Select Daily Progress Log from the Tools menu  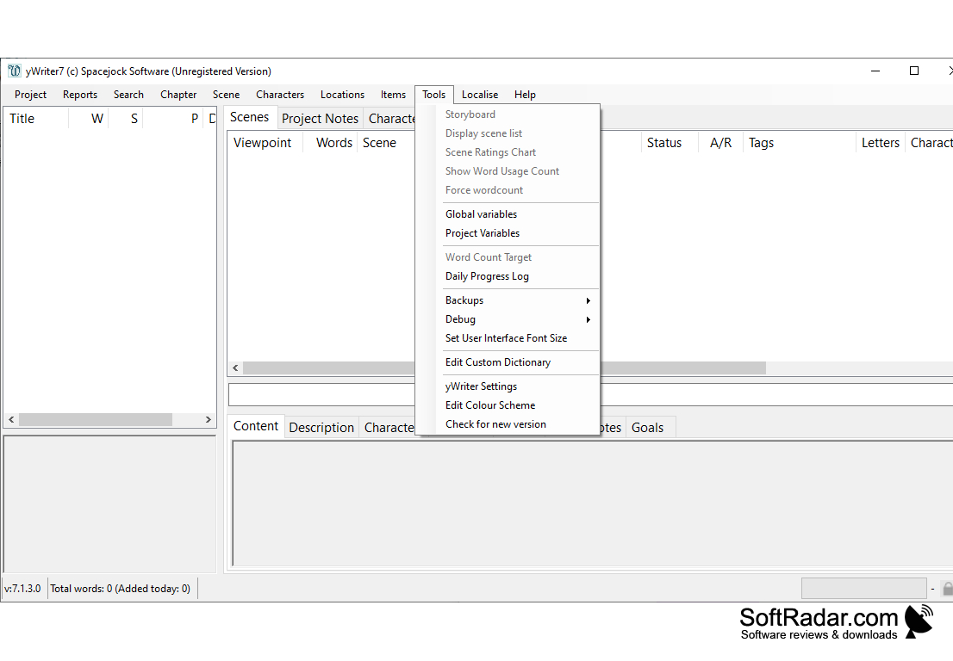coord(487,275)
